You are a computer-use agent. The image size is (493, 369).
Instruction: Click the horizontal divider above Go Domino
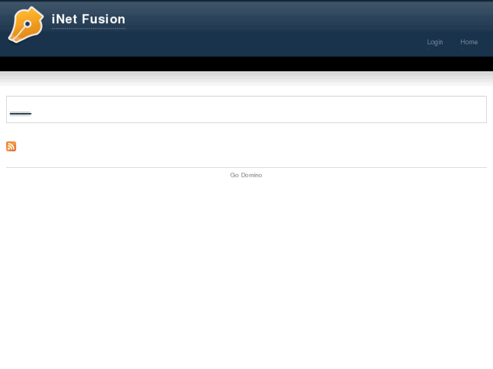pos(247,167)
